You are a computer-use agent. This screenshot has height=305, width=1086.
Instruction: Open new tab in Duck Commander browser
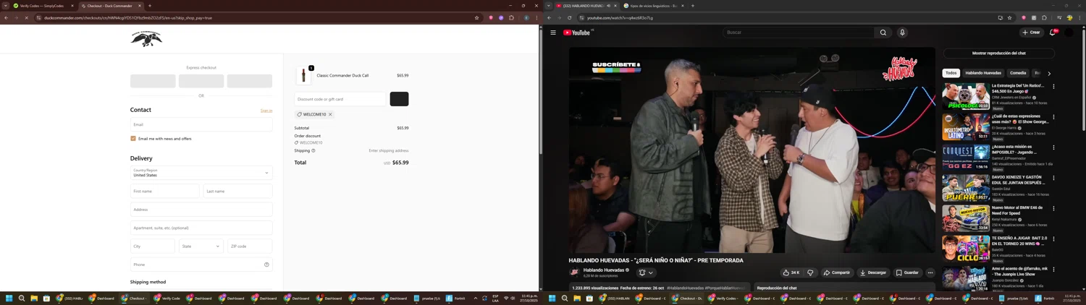150,6
